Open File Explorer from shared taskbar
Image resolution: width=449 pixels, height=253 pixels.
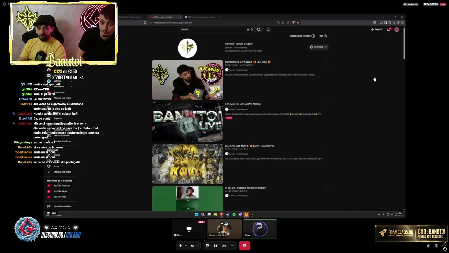coord(215,214)
